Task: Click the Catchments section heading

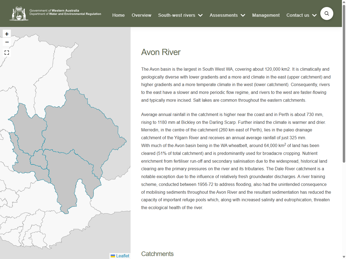Action: pyautogui.click(x=157, y=254)
